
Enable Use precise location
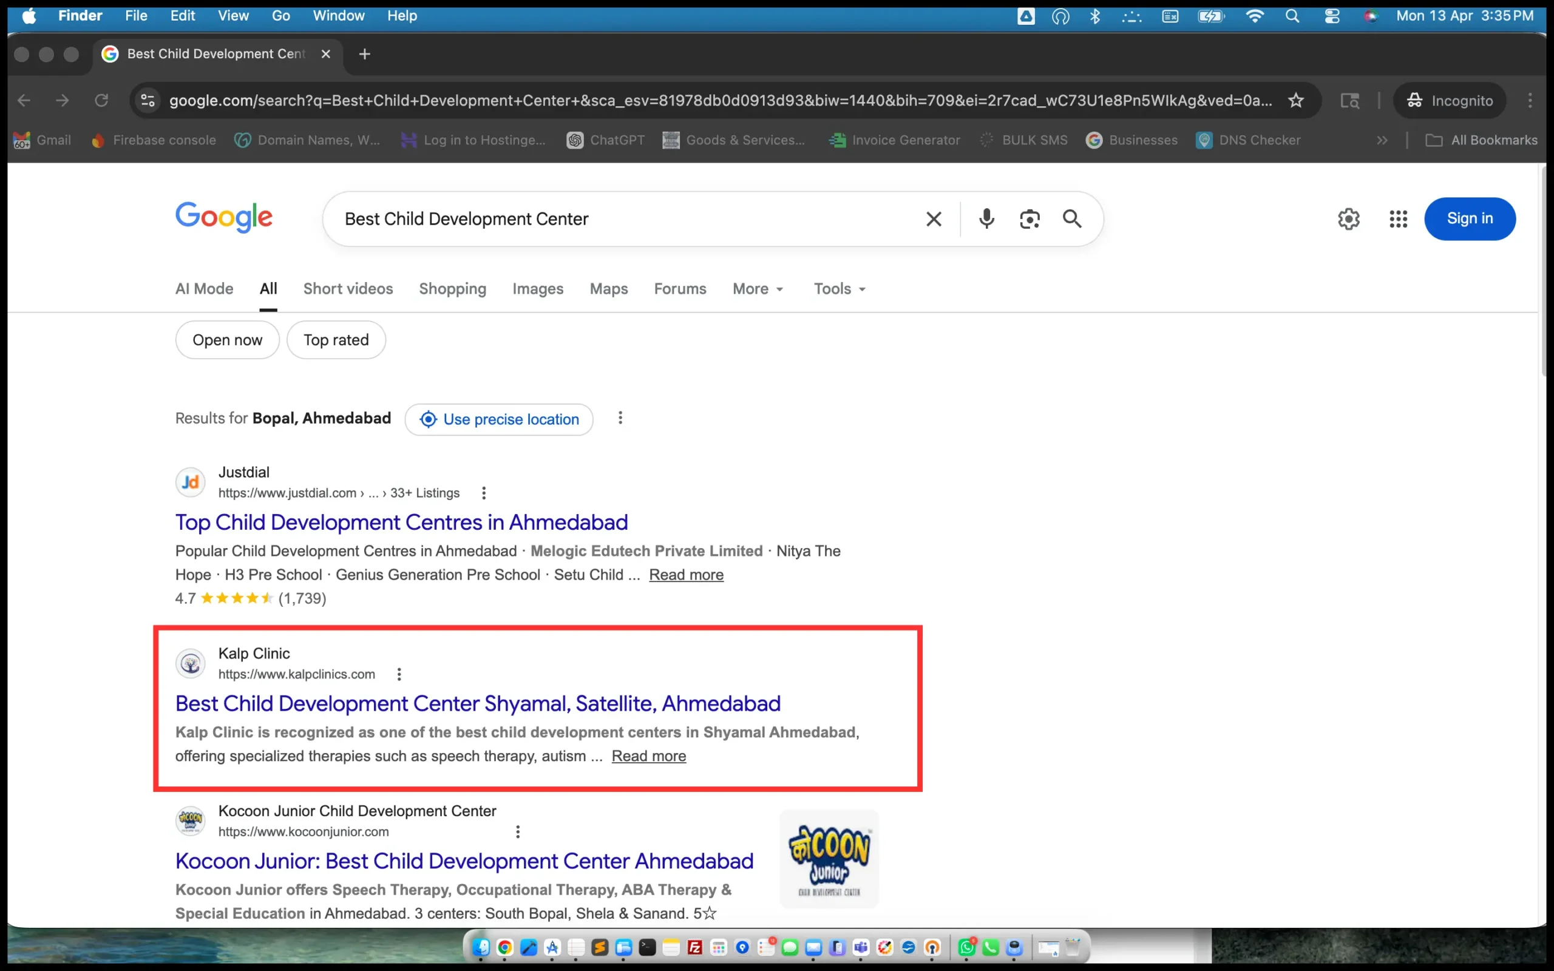click(x=499, y=419)
